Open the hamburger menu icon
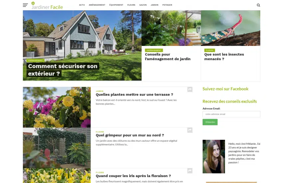This screenshot has height=183, width=283. (25, 5)
